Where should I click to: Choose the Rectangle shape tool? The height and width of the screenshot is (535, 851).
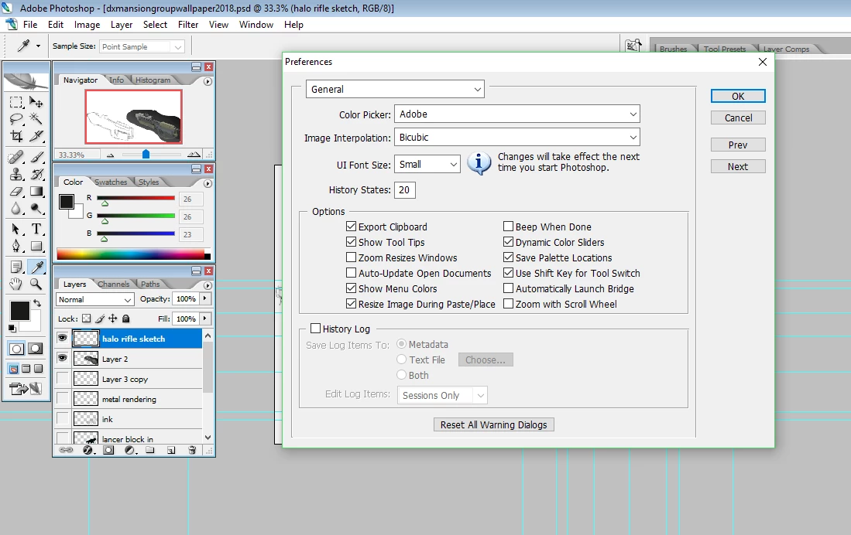pyautogui.click(x=36, y=246)
